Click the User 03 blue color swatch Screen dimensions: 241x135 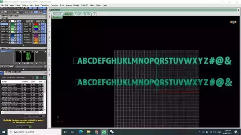[36, 29]
